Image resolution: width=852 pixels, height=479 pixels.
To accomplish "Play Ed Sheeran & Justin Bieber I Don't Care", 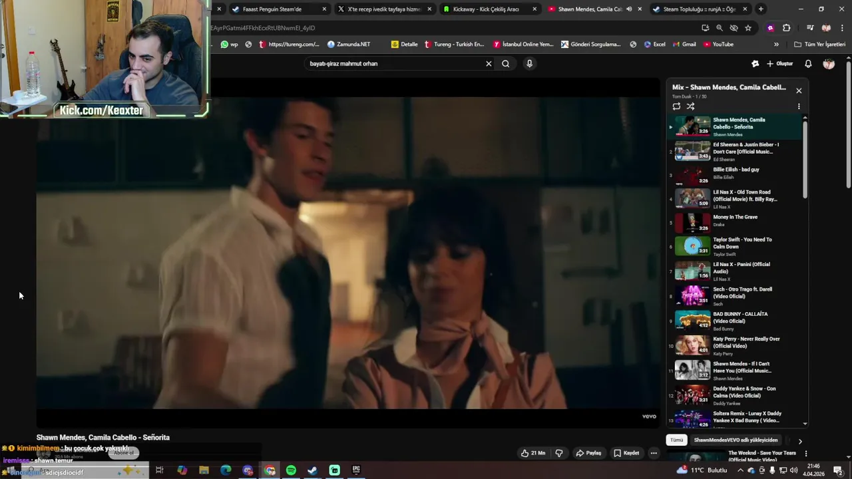I will [x=736, y=152].
